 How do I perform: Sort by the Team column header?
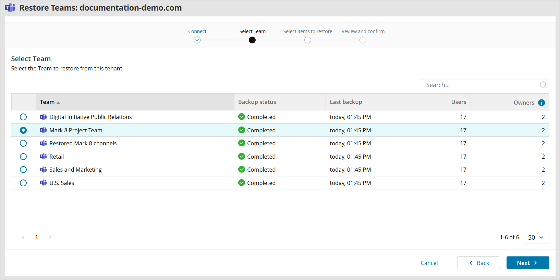[x=47, y=102]
